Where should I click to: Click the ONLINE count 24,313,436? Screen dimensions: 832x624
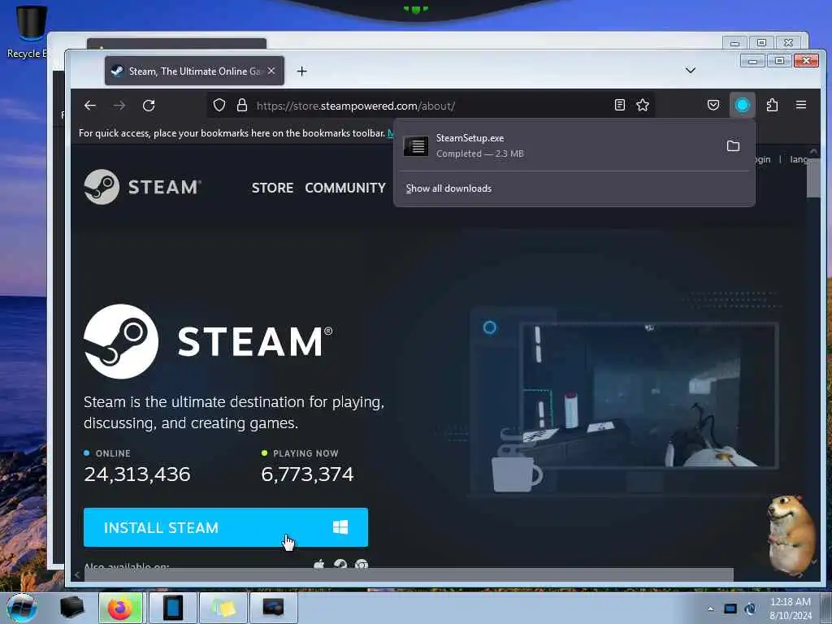click(136, 474)
